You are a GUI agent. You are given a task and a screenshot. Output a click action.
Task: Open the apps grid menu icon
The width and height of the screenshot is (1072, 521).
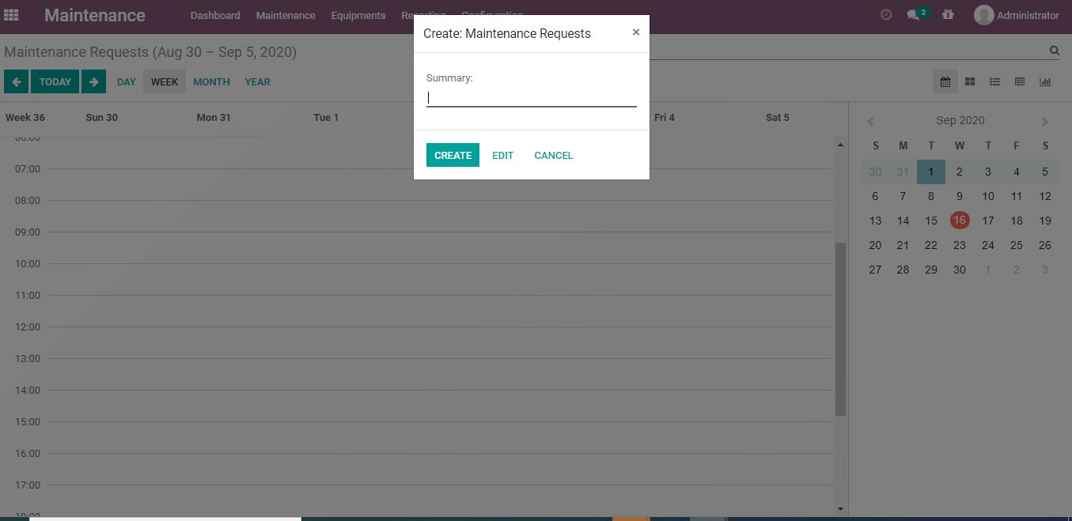coord(11,15)
